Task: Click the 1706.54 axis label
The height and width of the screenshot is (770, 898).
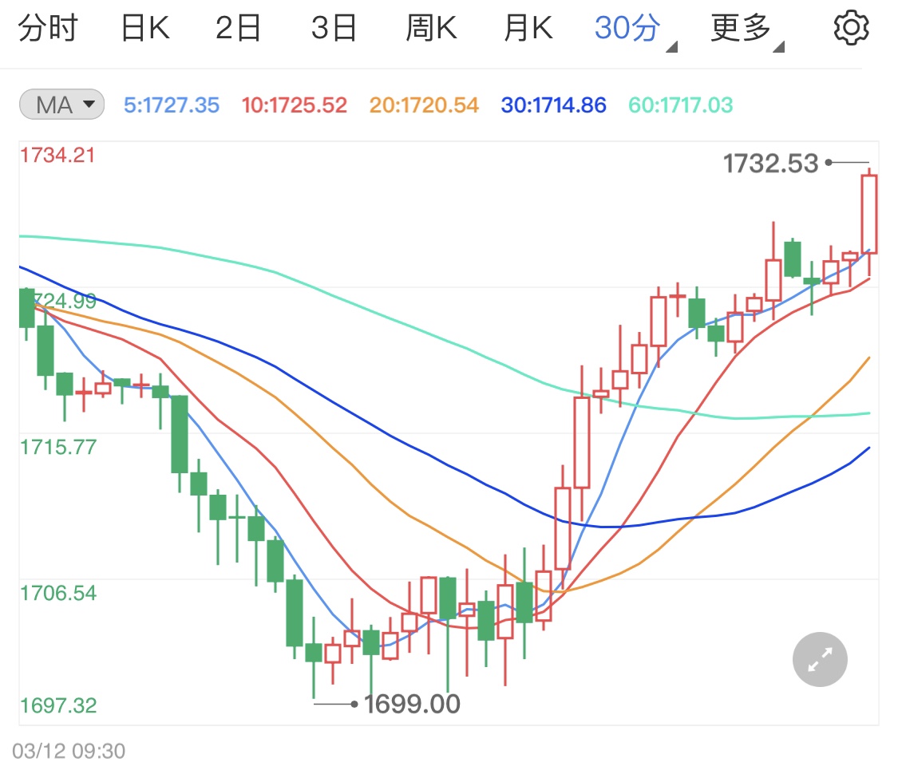Action: (x=57, y=593)
